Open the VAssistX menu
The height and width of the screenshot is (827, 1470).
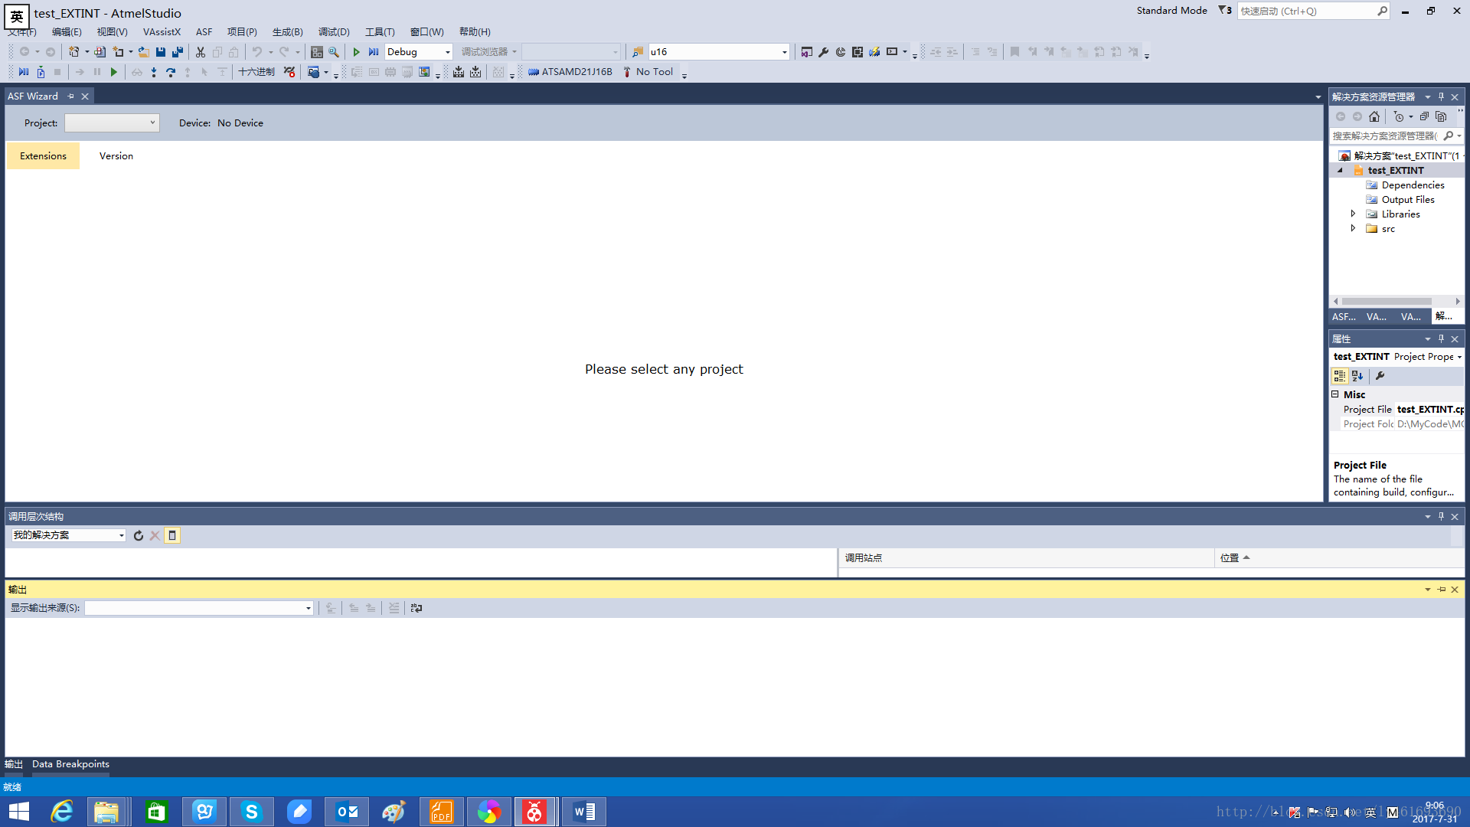point(162,32)
